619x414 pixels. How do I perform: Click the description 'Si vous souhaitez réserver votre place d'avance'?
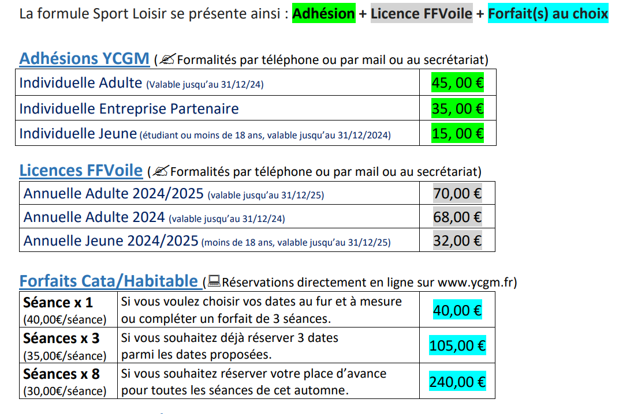pos(254,374)
